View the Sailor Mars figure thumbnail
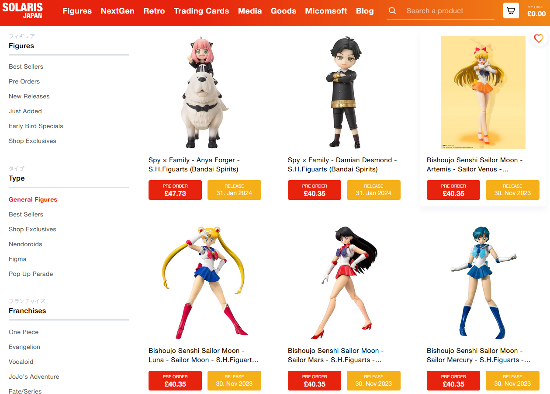550x394 pixels. click(x=344, y=283)
